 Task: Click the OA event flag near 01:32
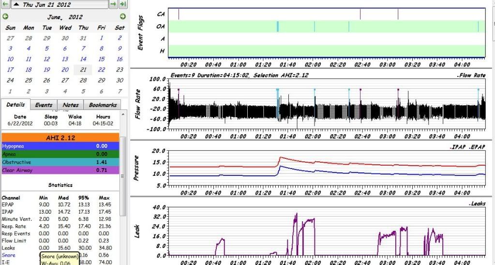point(278,27)
